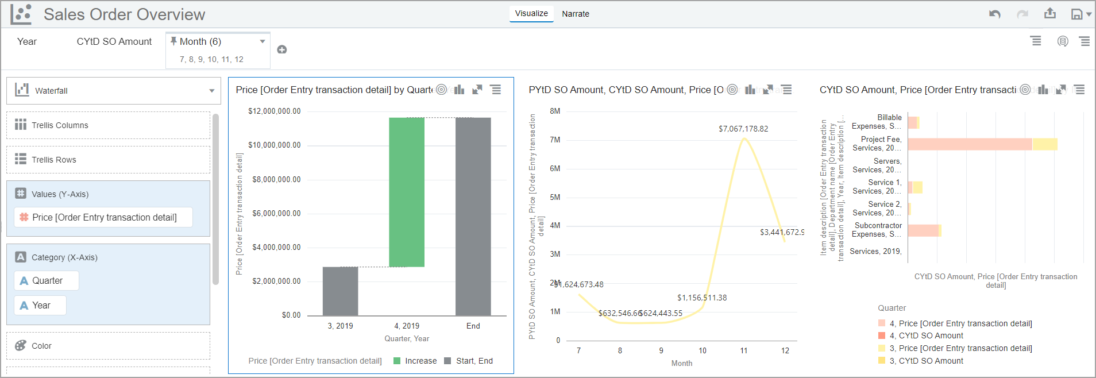Image resolution: width=1096 pixels, height=378 pixels.
Task: Open the waterfall chart's menu icon
Action: pos(496,90)
